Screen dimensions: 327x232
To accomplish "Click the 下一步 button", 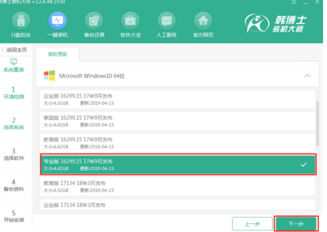I will click(296, 224).
